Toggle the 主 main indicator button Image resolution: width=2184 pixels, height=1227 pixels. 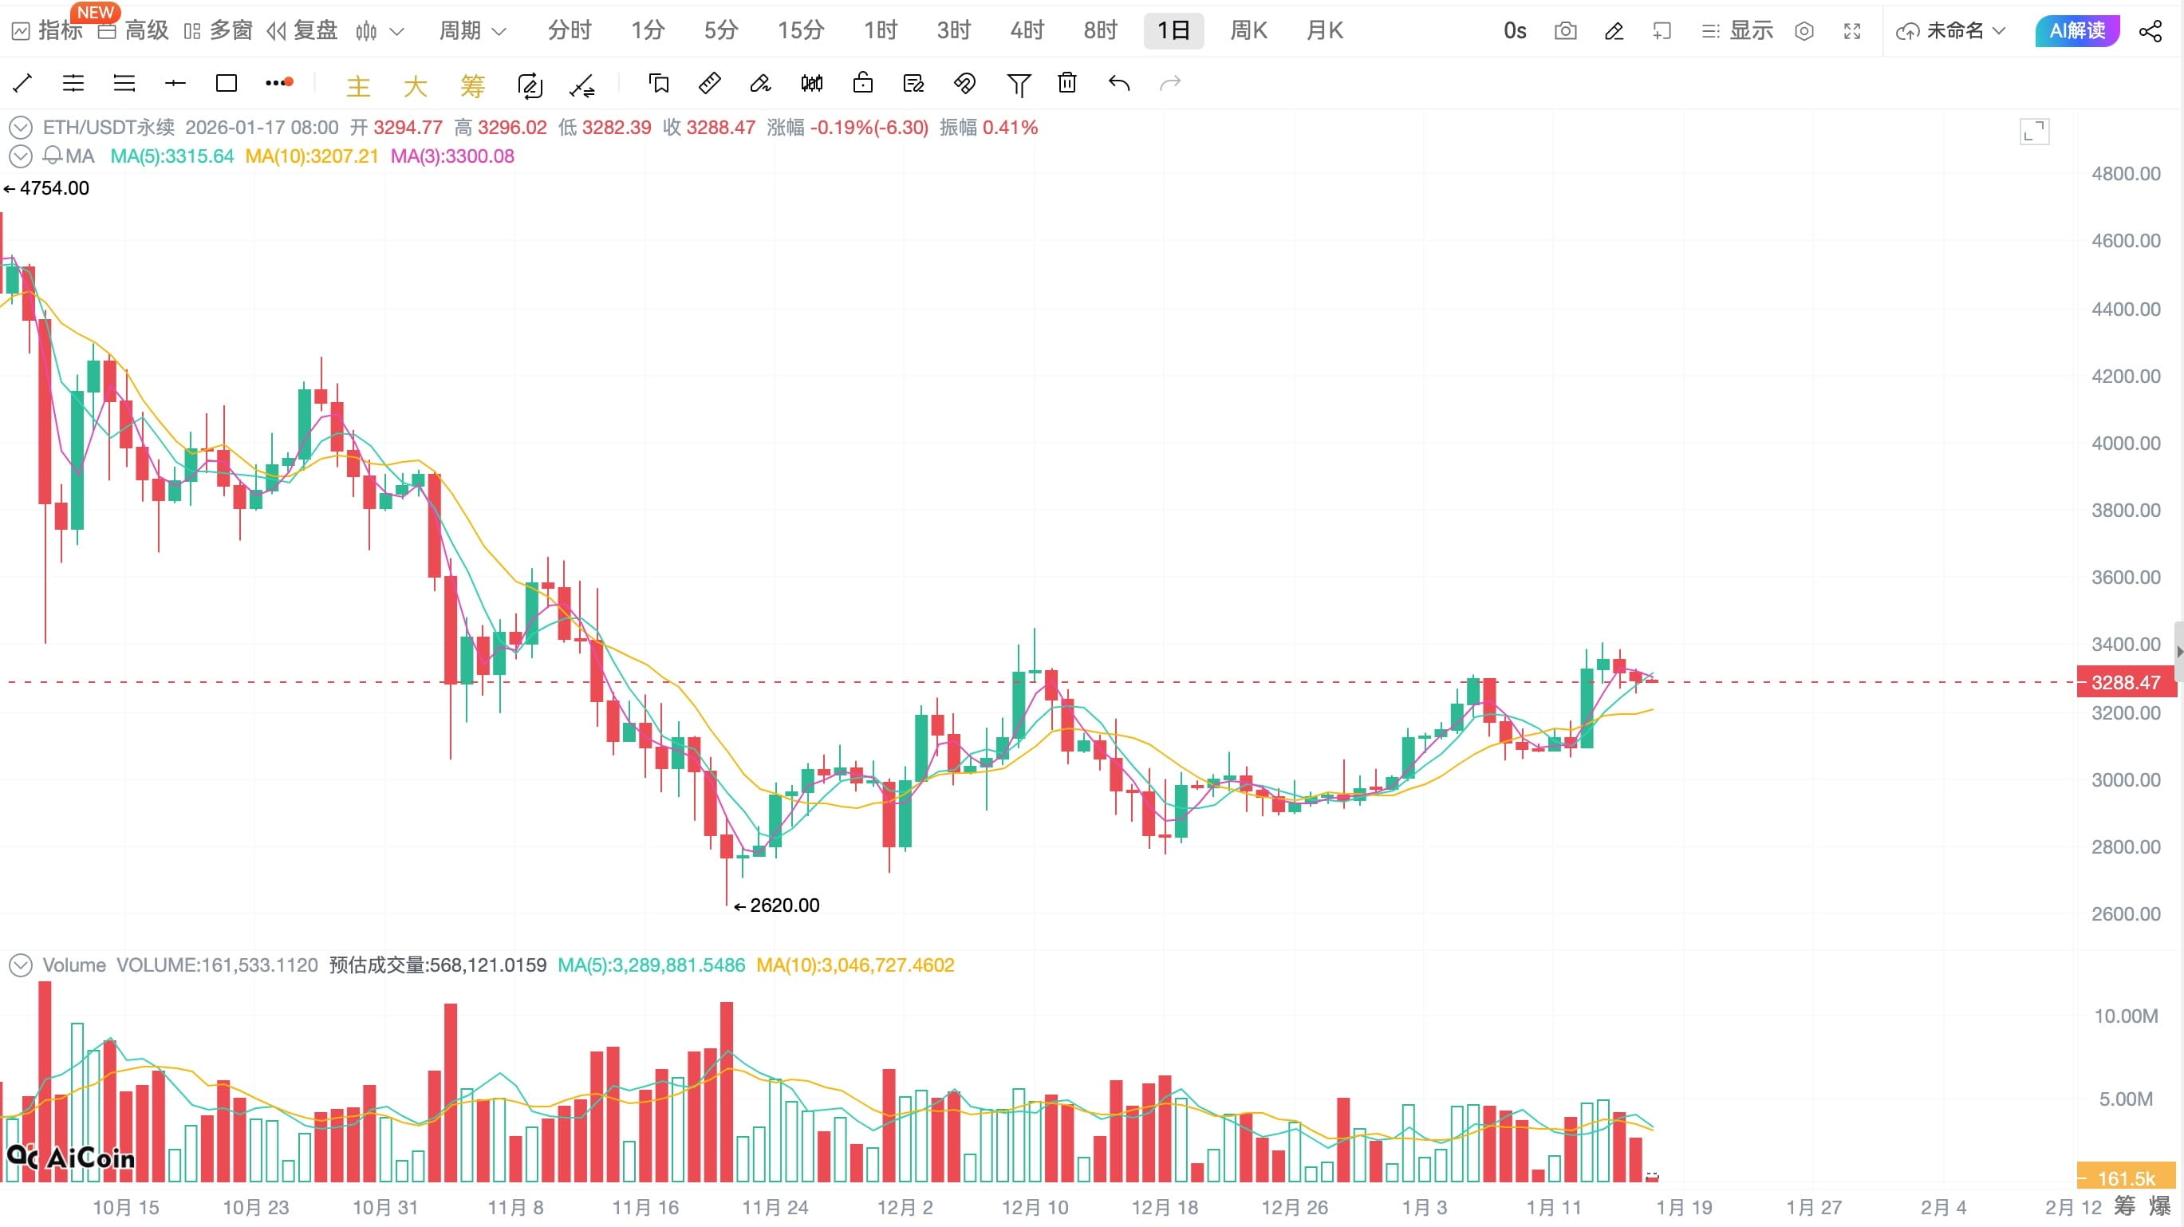coord(359,85)
